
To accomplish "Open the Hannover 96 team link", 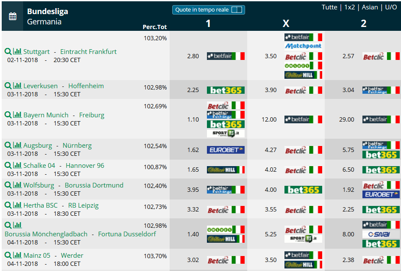I will pos(85,165).
